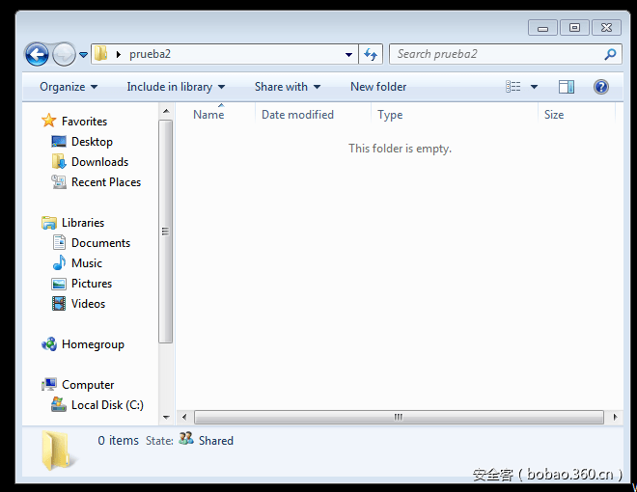The height and width of the screenshot is (492, 637).
Task: Maximize the prueba2 window
Action: pos(574,28)
